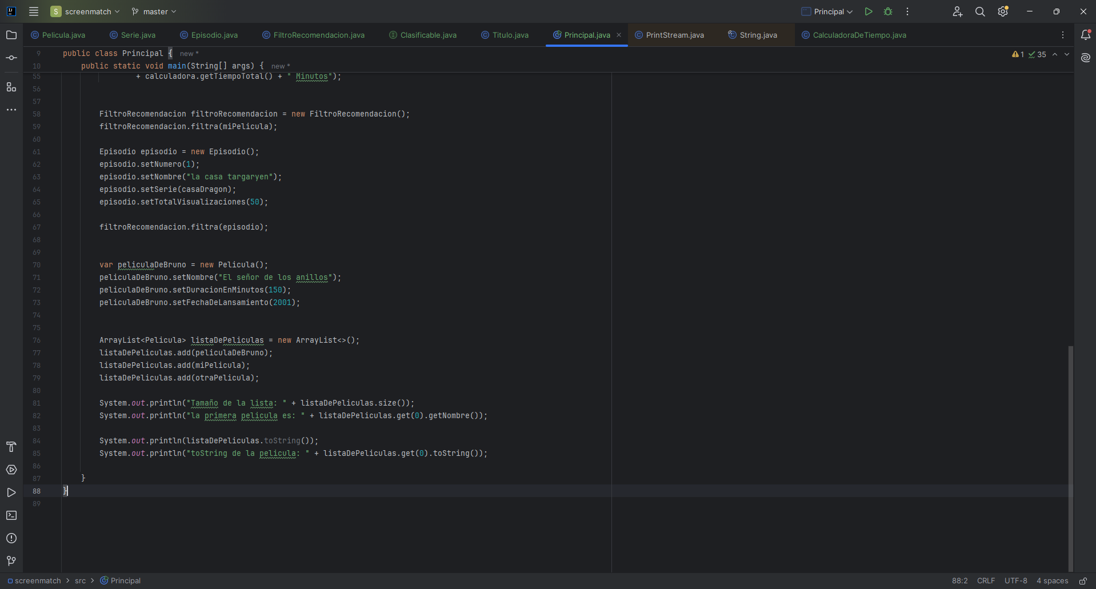1096x589 pixels.
Task: Open IDE settings gear
Action: (x=1003, y=11)
